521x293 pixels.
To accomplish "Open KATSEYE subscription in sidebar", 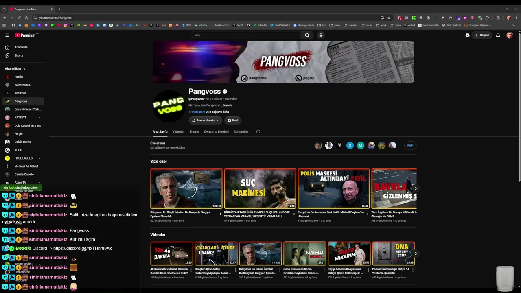I will (x=23, y=118).
